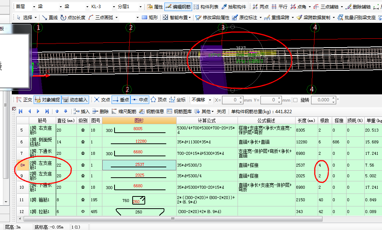Toggle 对象捕捉 object snap
The height and width of the screenshot is (230, 382).
[47, 100]
